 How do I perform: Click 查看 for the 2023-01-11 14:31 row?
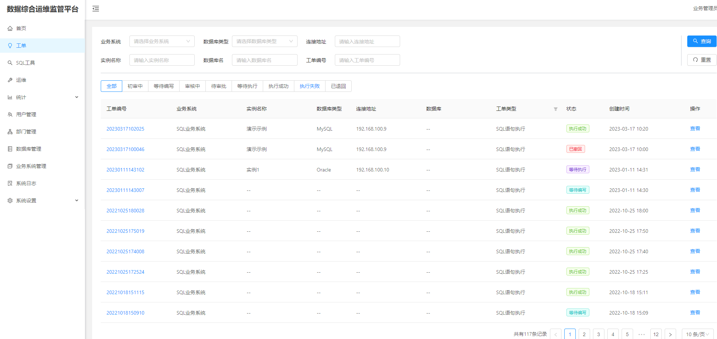pos(695,169)
